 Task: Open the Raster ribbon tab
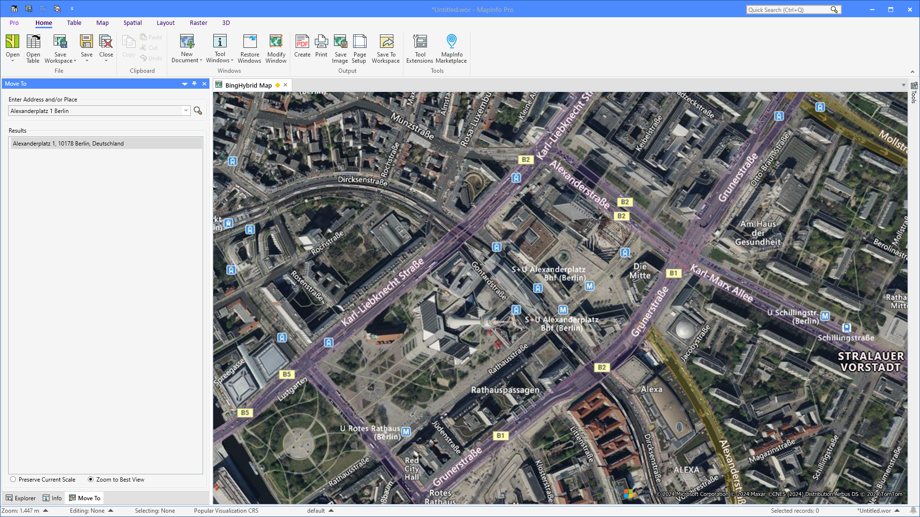pos(198,22)
